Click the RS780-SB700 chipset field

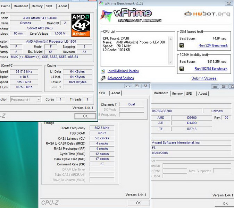pyautogui.click(x=177, y=111)
